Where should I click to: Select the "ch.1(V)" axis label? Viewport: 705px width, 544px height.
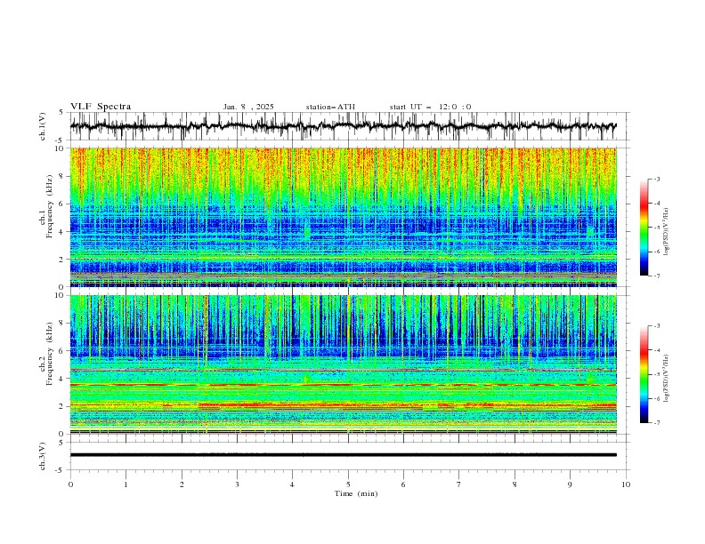pos(42,126)
